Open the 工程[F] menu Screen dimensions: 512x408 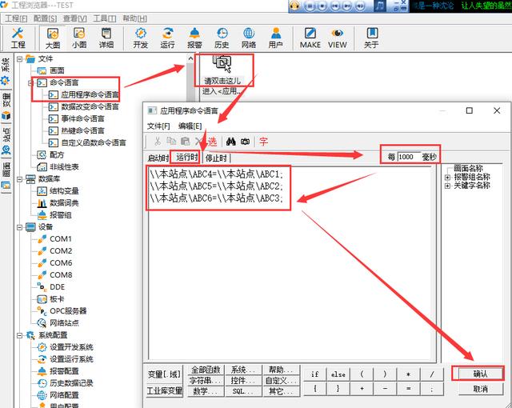tap(16, 18)
